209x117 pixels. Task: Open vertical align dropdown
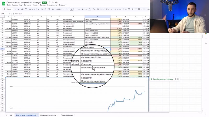point(112,9)
